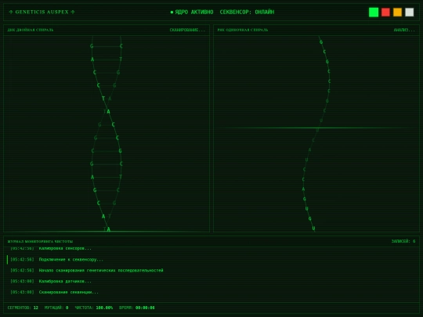Select the red theme color swatch
This screenshot has width=423, height=317.
[385, 12]
